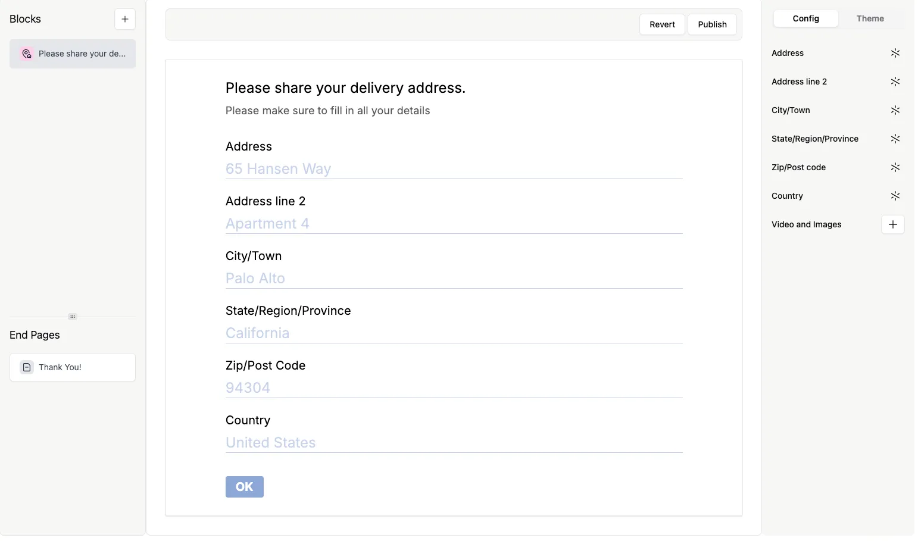Toggle the required marker for City/Town
918x541 pixels.
click(x=896, y=110)
